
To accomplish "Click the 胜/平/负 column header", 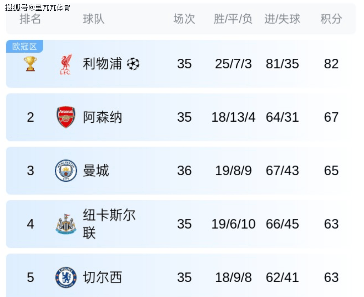I will tap(233, 19).
